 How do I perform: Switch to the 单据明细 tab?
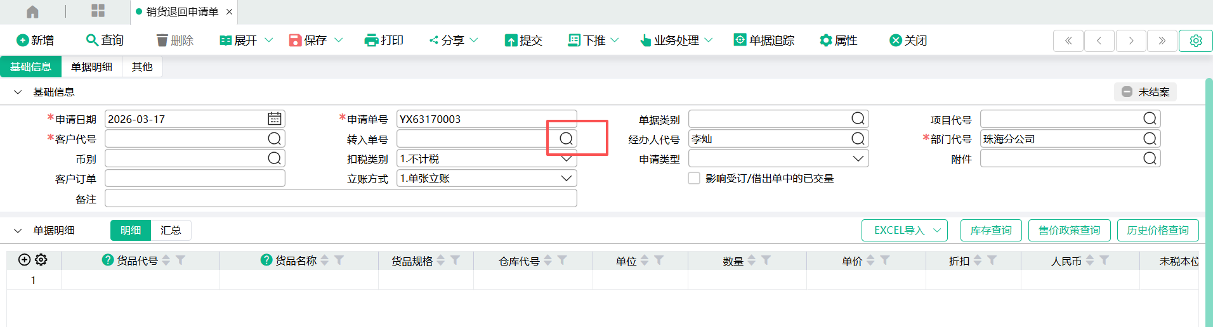(x=91, y=67)
